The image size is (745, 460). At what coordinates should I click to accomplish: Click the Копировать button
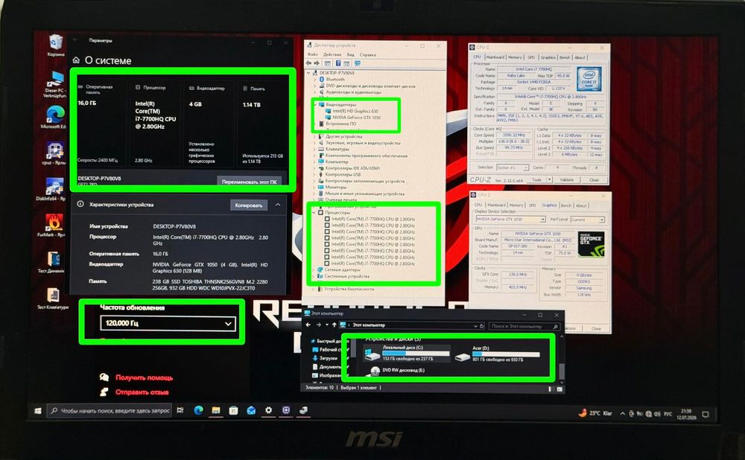click(x=249, y=205)
